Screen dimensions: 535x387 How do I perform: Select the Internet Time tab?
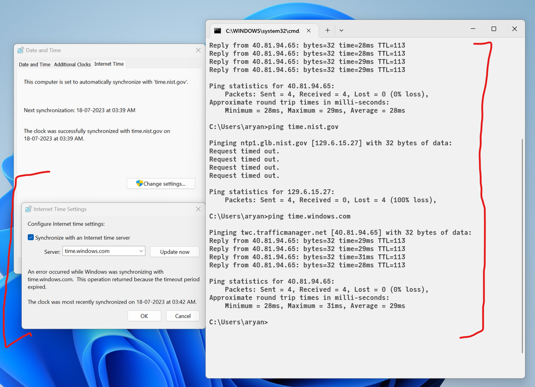(109, 64)
